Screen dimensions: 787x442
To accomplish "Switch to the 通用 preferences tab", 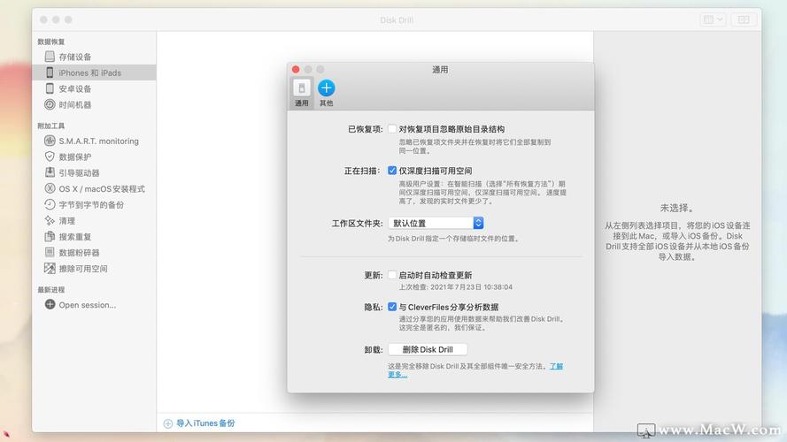I will pyautogui.click(x=302, y=93).
